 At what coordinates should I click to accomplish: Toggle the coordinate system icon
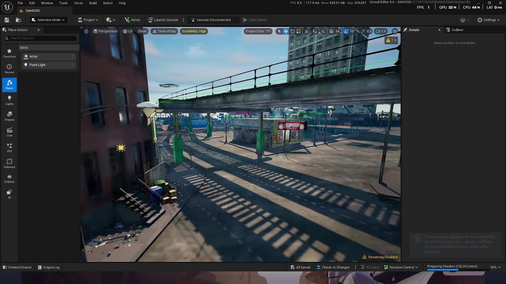tap(306, 31)
